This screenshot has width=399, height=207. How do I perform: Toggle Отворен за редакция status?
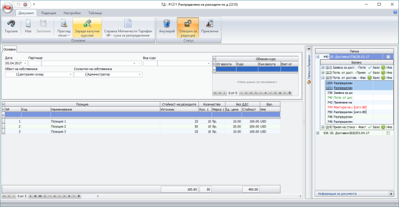coord(188,27)
